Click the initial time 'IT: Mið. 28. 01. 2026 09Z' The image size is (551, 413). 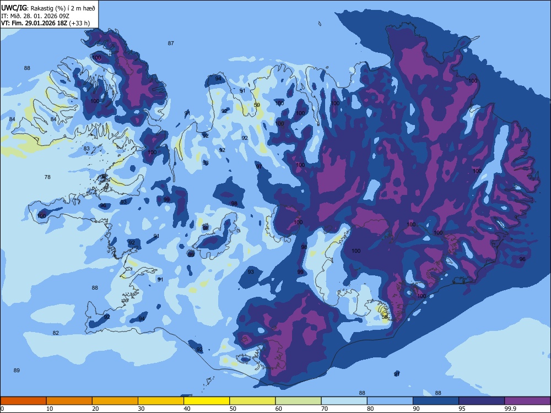click(35, 16)
